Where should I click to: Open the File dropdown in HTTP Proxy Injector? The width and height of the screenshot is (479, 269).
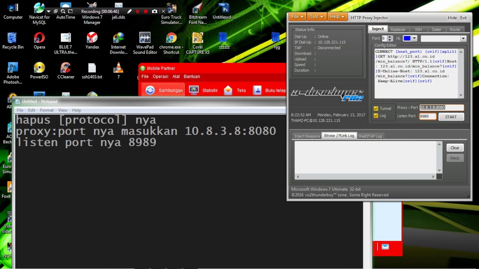click(x=297, y=16)
